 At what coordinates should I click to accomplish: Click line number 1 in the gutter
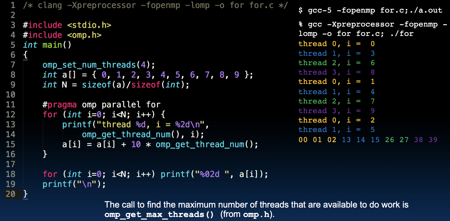[13, 5]
